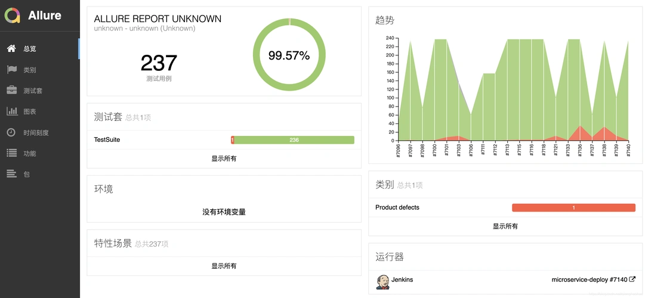Click the 趋势 trend widget title

coord(385,20)
